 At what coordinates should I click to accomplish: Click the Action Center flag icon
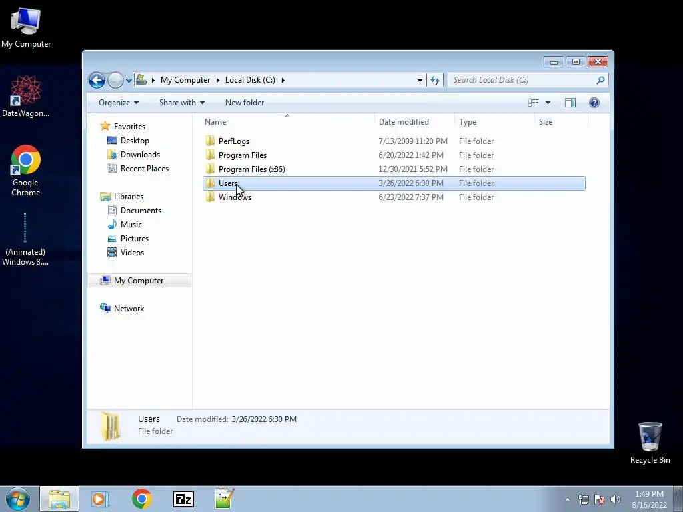coord(600,500)
